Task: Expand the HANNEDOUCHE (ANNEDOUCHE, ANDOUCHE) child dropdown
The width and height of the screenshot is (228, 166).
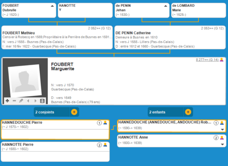Action: (x=222, y=129)
